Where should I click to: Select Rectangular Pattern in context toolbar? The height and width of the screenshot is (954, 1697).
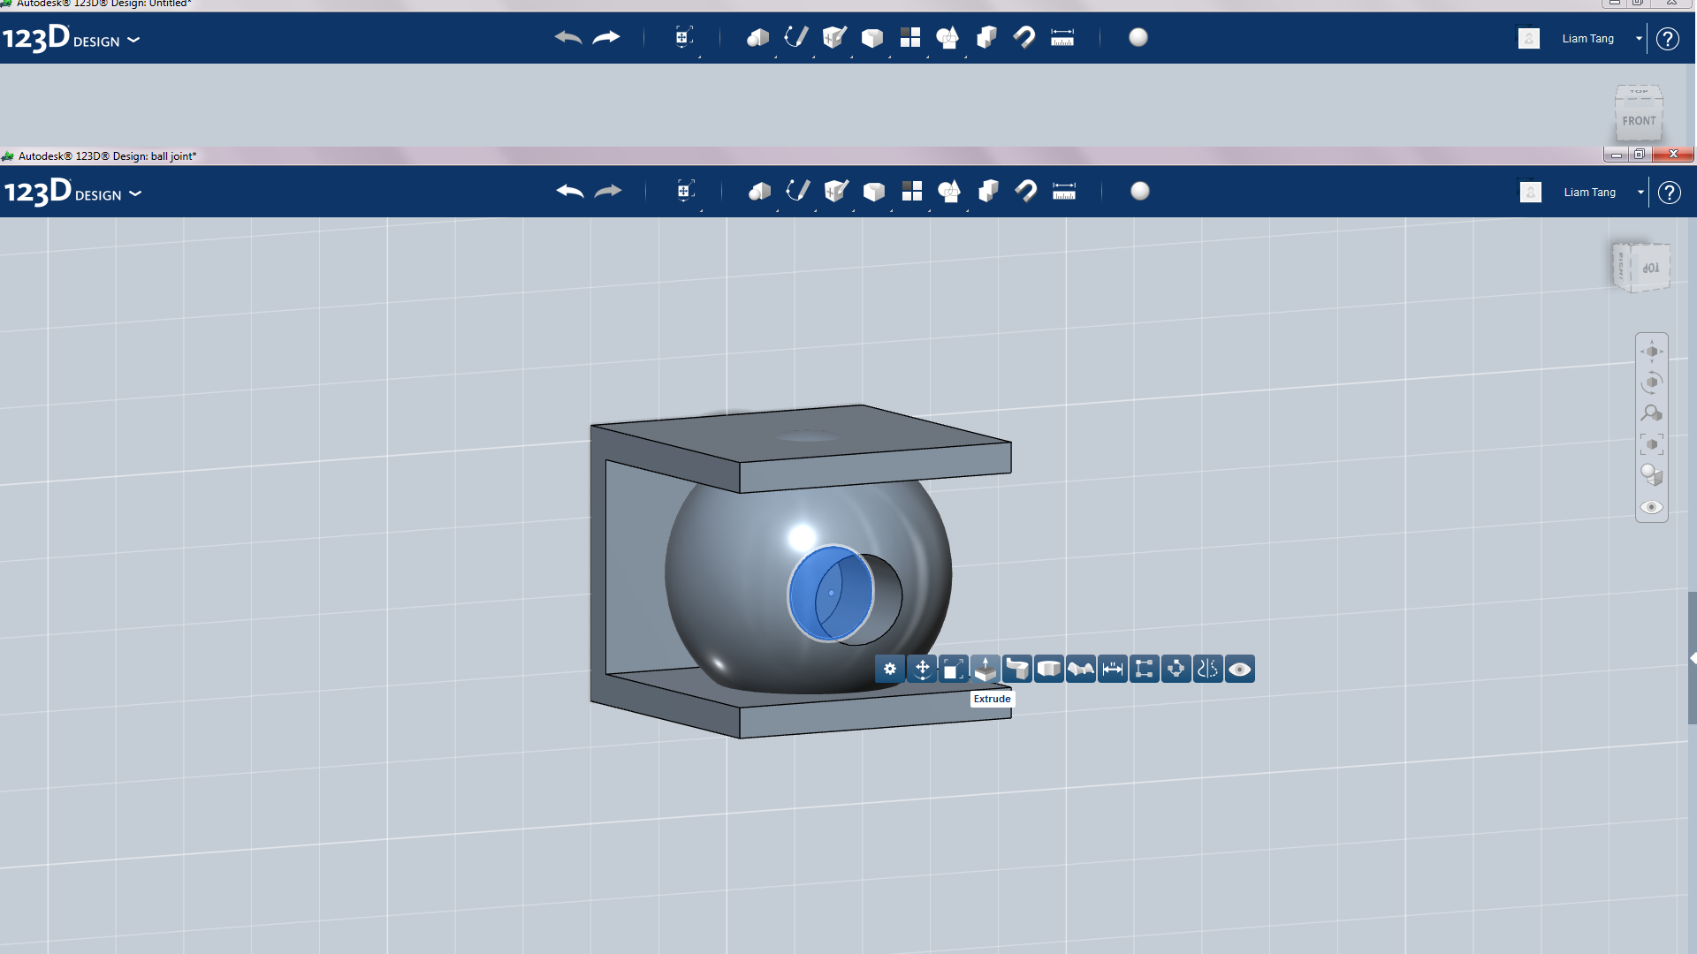pyautogui.click(x=1145, y=669)
